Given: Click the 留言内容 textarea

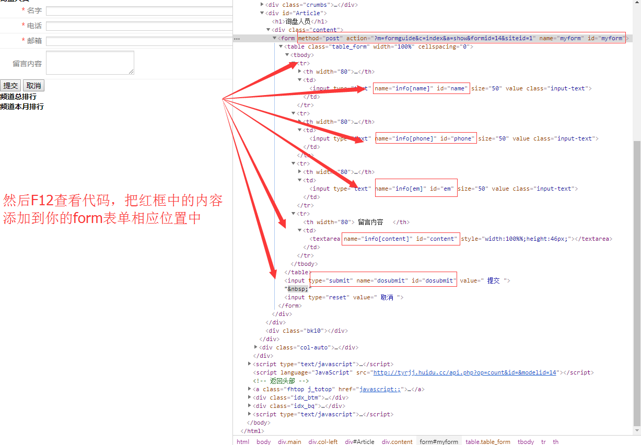Looking at the screenshot, I should (x=90, y=63).
